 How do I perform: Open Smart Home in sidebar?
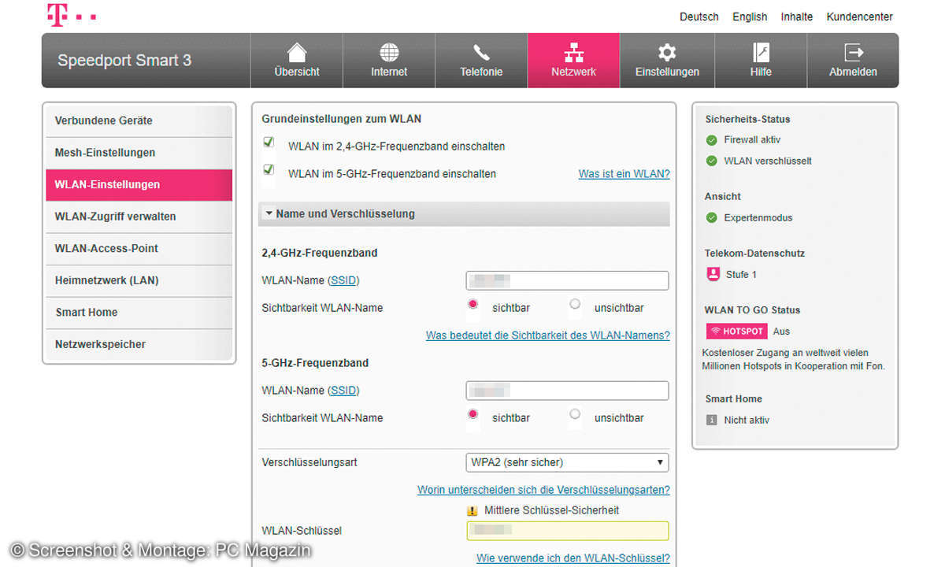click(139, 313)
